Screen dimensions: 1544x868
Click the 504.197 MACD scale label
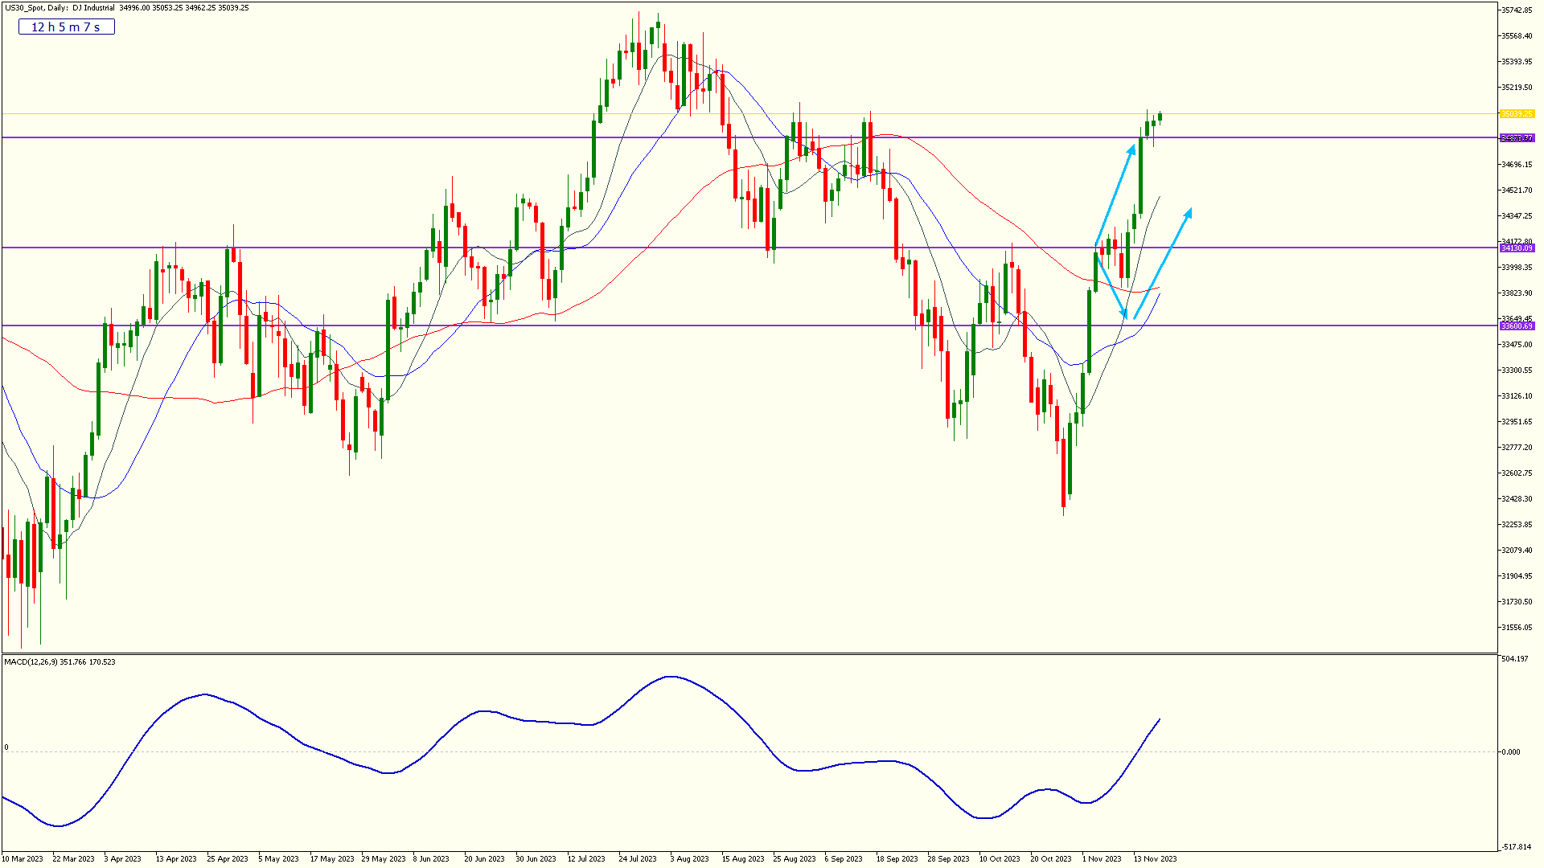[x=1514, y=659]
